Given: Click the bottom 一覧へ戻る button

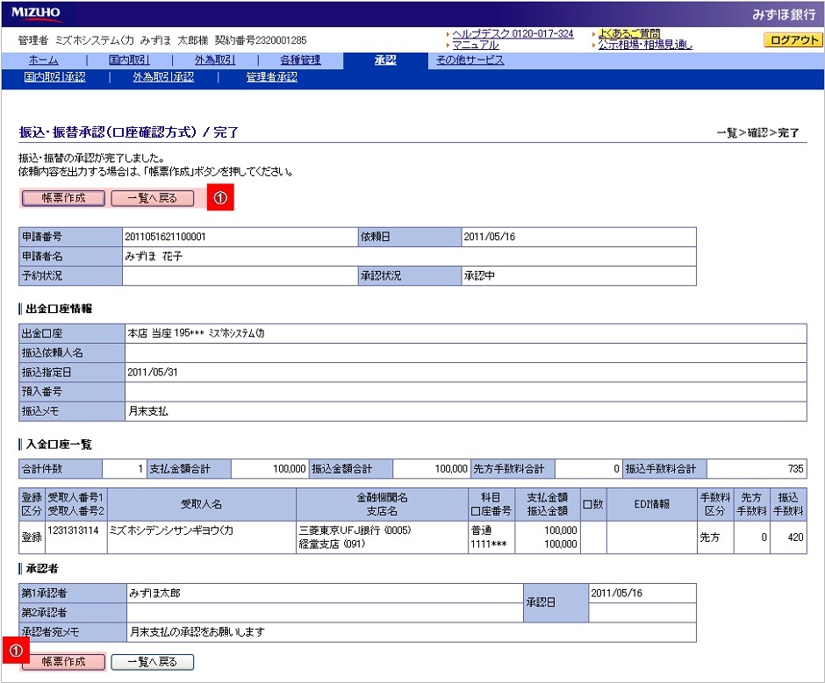Looking at the screenshot, I should click(153, 662).
